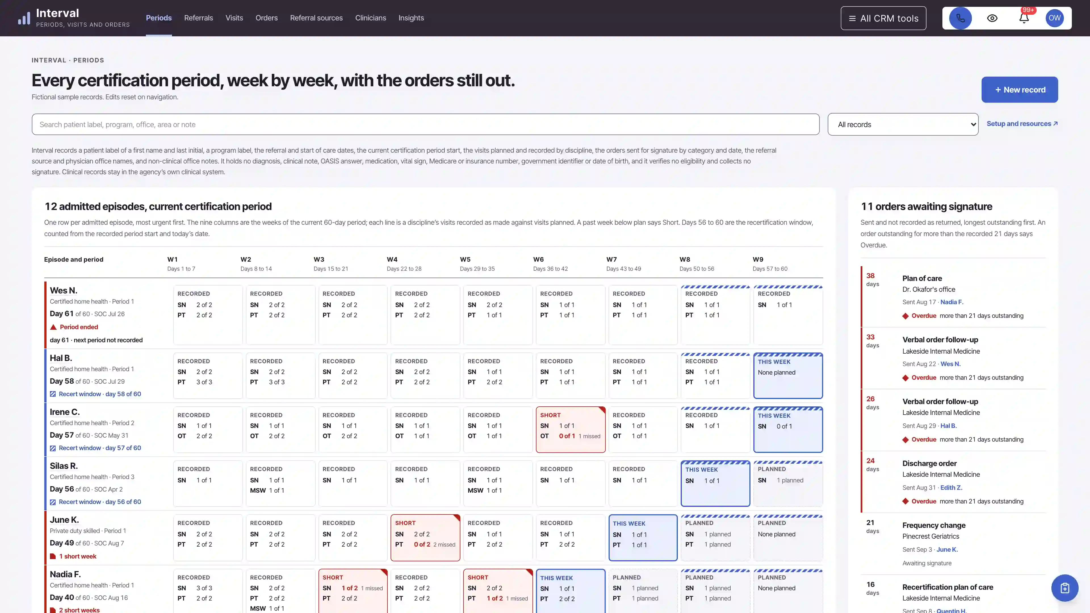Select Hal B. W9 THIS WEEK cell
Image resolution: width=1090 pixels, height=613 pixels.
coord(788,376)
